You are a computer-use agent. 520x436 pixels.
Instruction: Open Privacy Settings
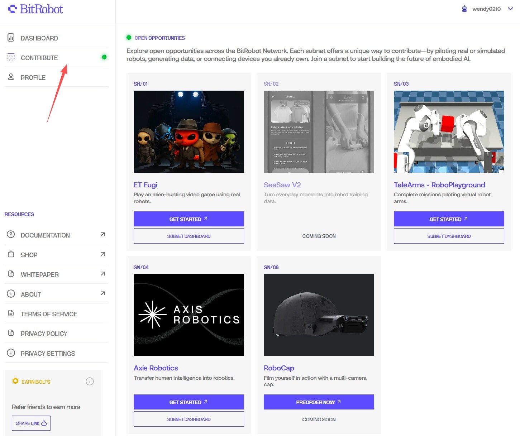click(x=56, y=353)
